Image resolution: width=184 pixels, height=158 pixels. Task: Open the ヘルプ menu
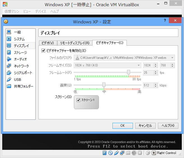(54, 12)
